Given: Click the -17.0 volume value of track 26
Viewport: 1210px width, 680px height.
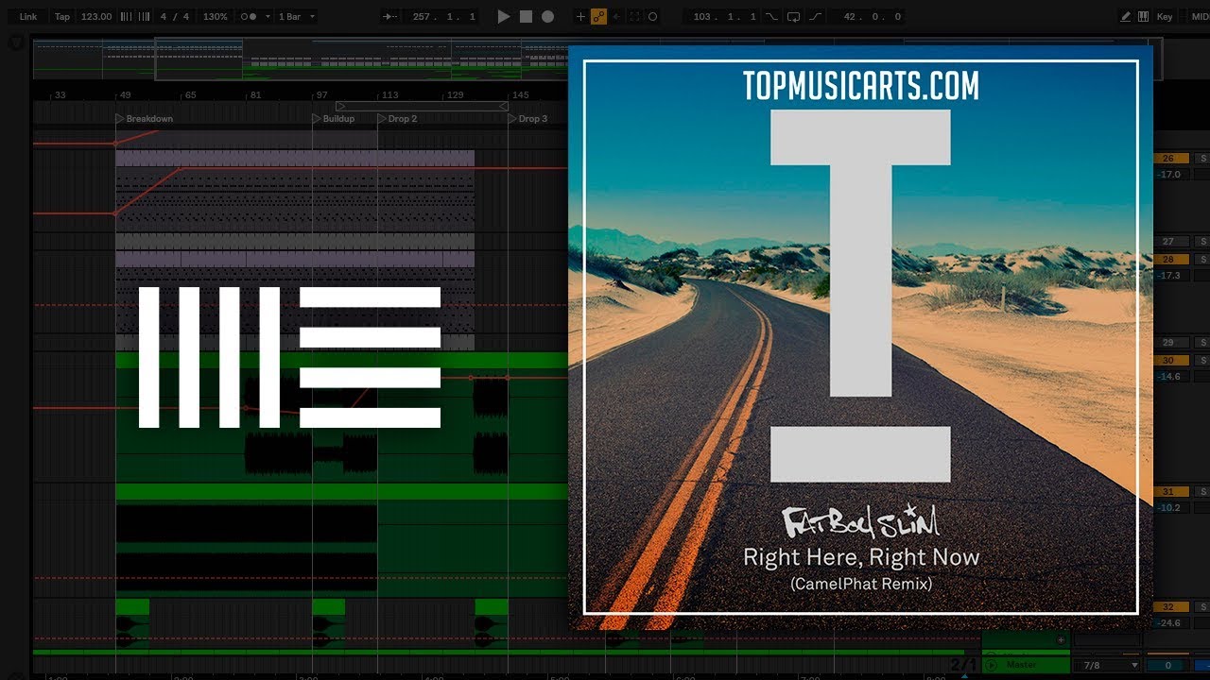Looking at the screenshot, I should [x=1169, y=175].
